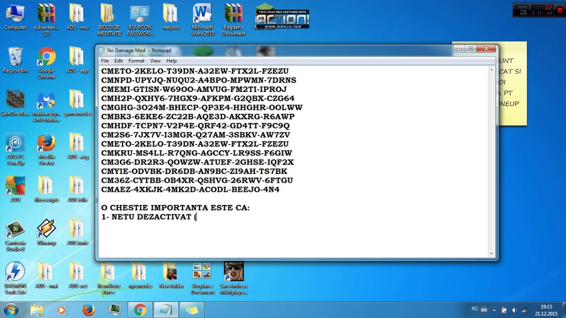The width and height of the screenshot is (566, 318).
Task: Open the filterscripts folder
Action: pos(46,189)
